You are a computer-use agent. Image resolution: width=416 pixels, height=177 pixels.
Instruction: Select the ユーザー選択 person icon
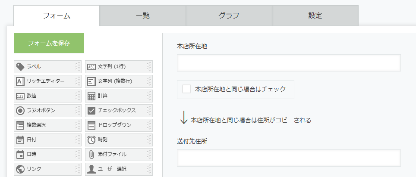coord(91,169)
